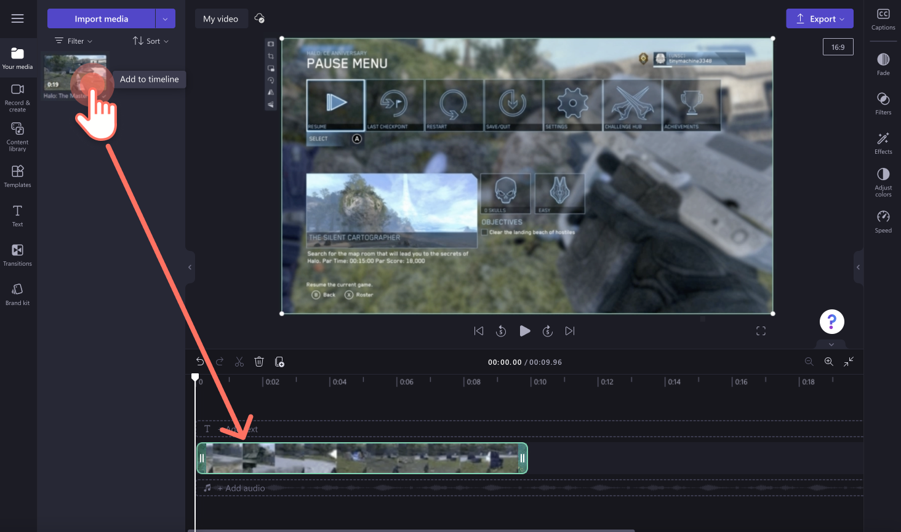Image resolution: width=901 pixels, height=532 pixels.
Task: Enter fullscreen preview
Action: pyautogui.click(x=761, y=331)
